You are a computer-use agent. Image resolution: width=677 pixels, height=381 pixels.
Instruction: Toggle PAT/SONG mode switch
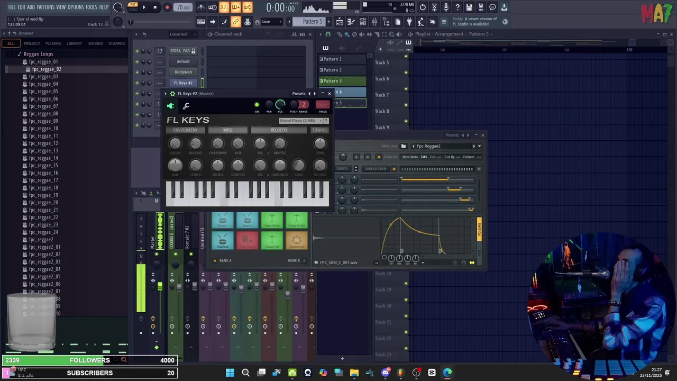pos(133,7)
